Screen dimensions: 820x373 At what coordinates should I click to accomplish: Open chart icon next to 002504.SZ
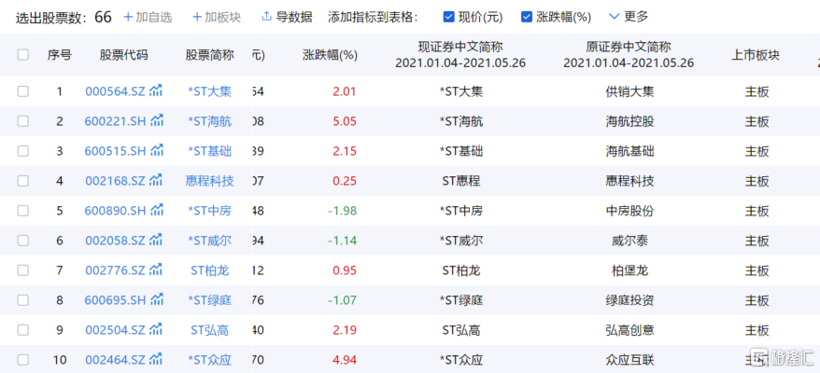pyautogui.click(x=156, y=329)
